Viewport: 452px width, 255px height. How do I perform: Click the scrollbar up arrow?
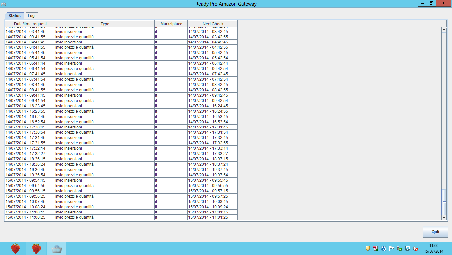(x=444, y=30)
